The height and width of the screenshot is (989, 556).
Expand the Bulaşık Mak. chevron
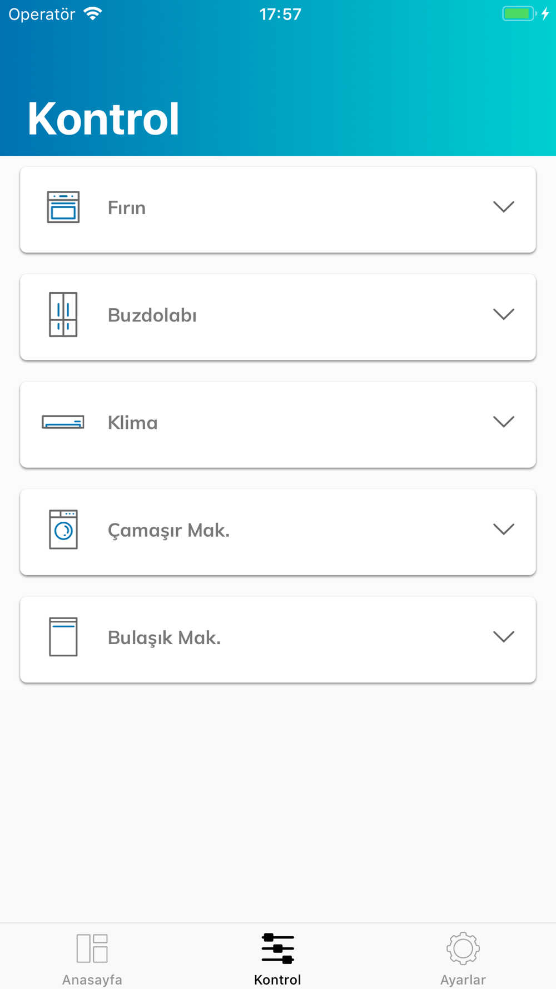pos(504,636)
